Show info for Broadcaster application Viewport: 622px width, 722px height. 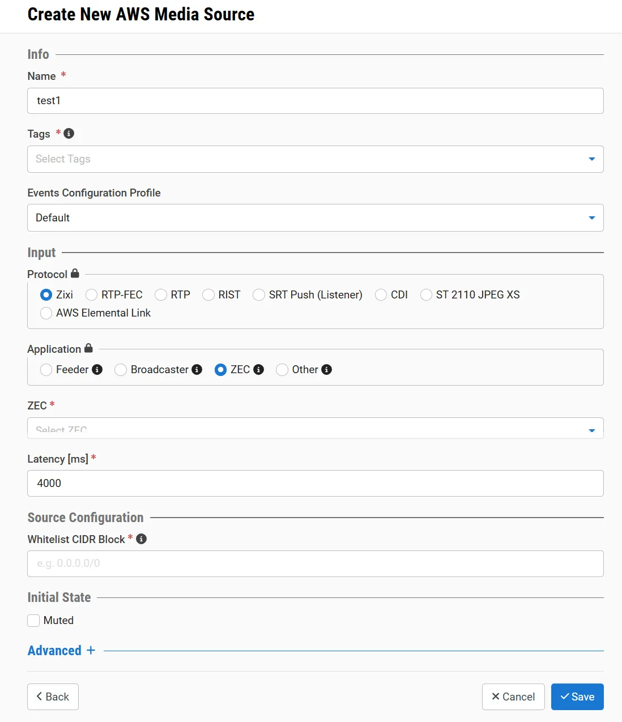tap(197, 370)
